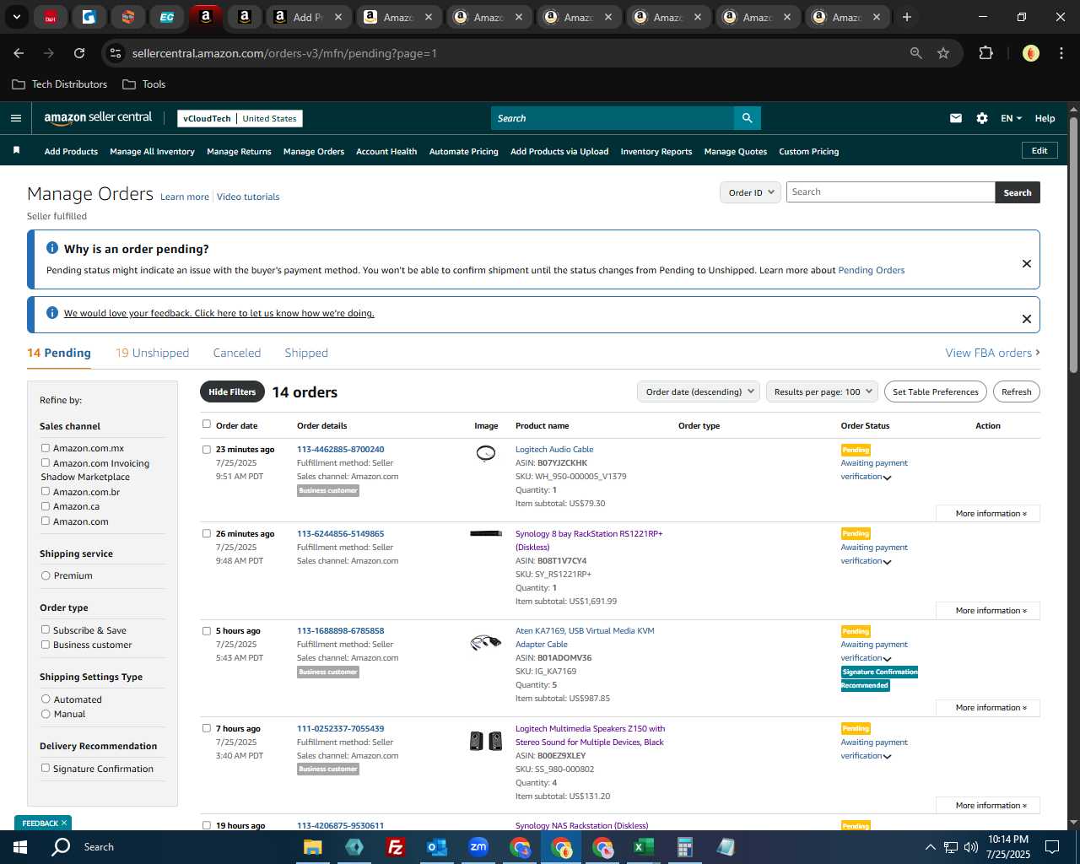The width and height of the screenshot is (1080, 864).
Task: Check the Amazon.com.mx sales channel
Action: (46, 448)
